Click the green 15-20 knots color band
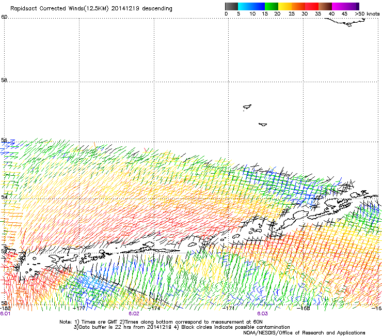Screen dimensions: 382x336 click(272, 6)
